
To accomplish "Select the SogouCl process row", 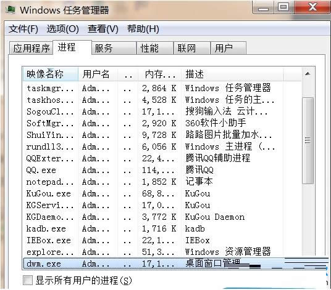I will click(x=162, y=111).
